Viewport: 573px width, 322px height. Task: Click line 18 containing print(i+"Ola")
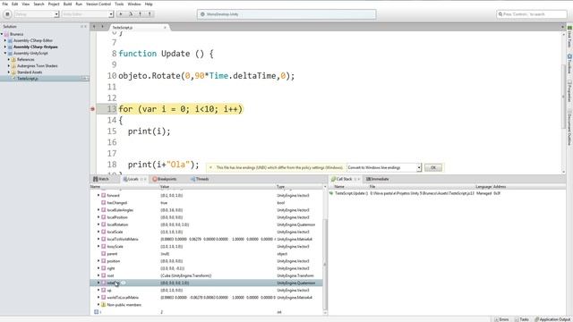click(x=163, y=165)
